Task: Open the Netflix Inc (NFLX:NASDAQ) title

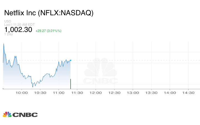Action: click(x=49, y=13)
